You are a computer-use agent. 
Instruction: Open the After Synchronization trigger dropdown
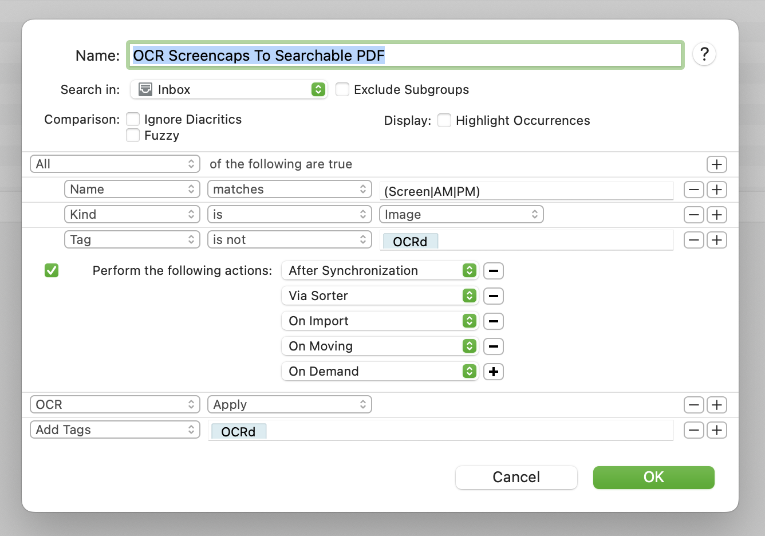pos(380,271)
